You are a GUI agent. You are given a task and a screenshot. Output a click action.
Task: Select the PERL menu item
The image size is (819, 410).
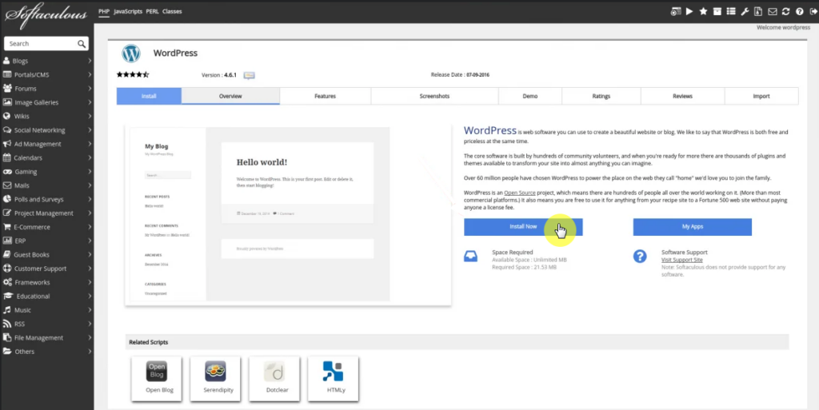tap(152, 11)
